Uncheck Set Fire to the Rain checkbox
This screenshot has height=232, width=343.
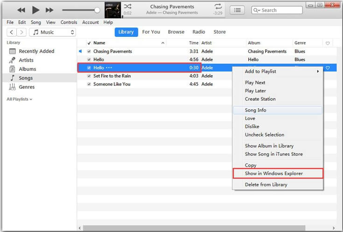[x=89, y=76]
